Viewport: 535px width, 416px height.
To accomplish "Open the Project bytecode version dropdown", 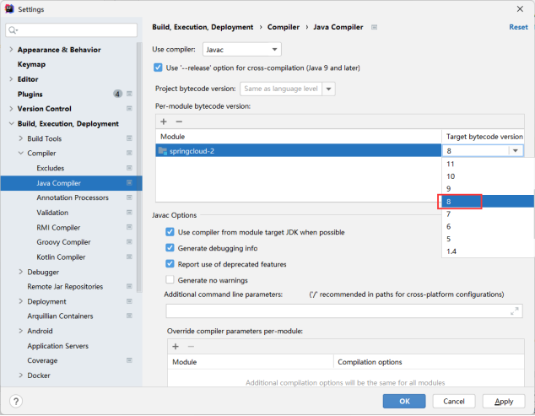I will pos(287,89).
